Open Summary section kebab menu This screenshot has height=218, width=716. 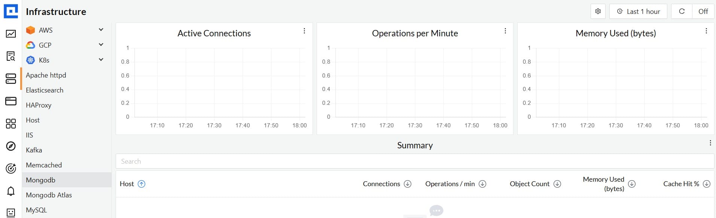coord(710,143)
